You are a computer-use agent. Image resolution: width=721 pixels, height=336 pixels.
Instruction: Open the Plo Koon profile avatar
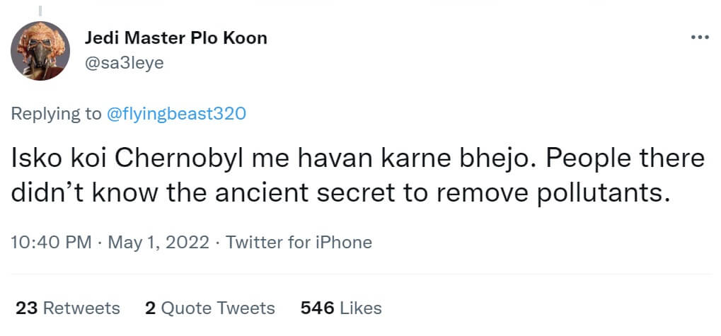point(40,50)
